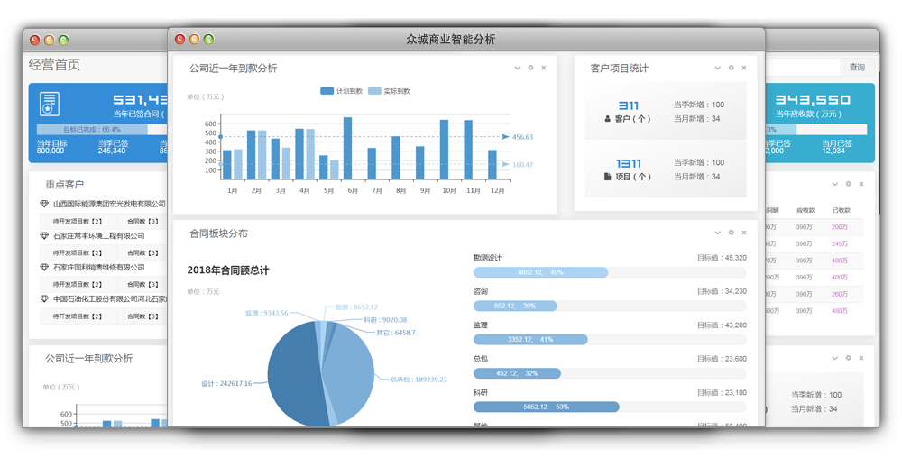Screen dimensions: 902x467
Task: Click the contract document icon on blue card
Action: pyautogui.click(x=51, y=104)
